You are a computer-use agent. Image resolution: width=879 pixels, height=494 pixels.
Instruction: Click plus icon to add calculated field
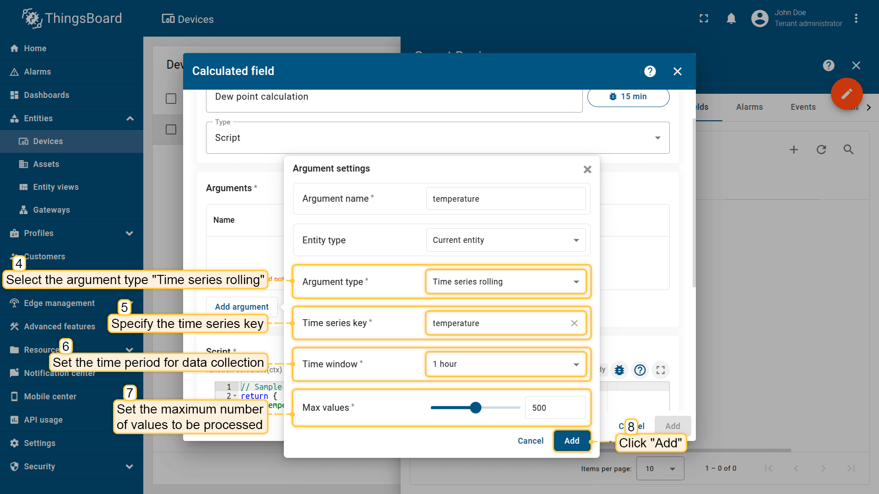point(794,150)
